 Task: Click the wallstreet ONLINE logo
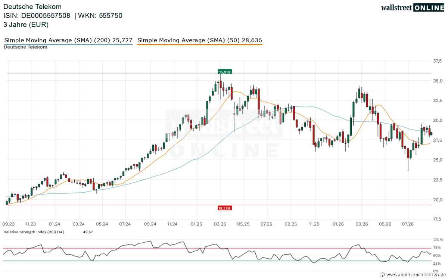point(413,7)
